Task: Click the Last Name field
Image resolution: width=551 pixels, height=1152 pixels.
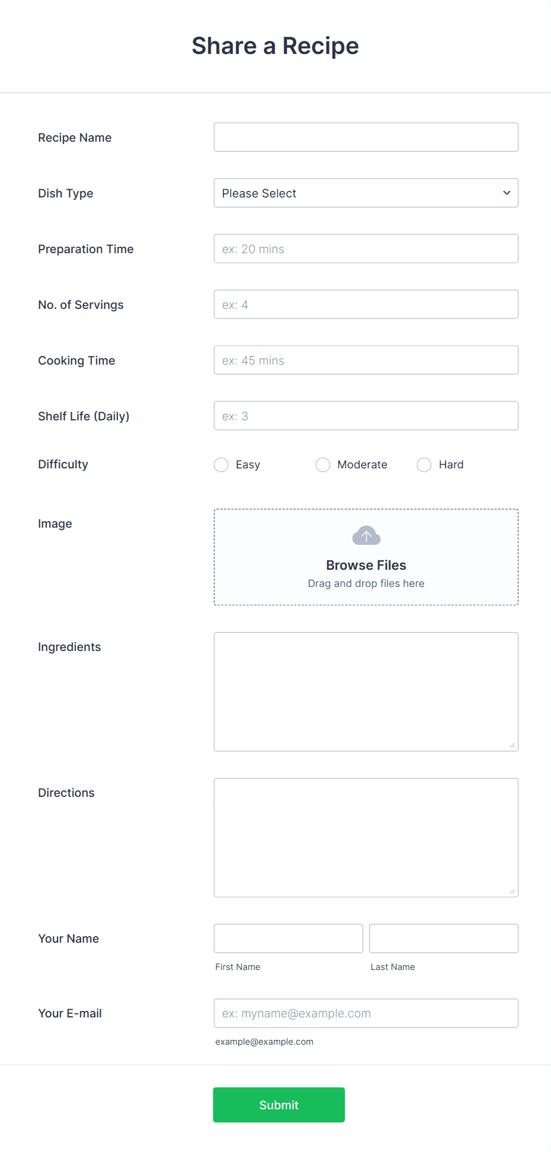Action: [443, 938]
